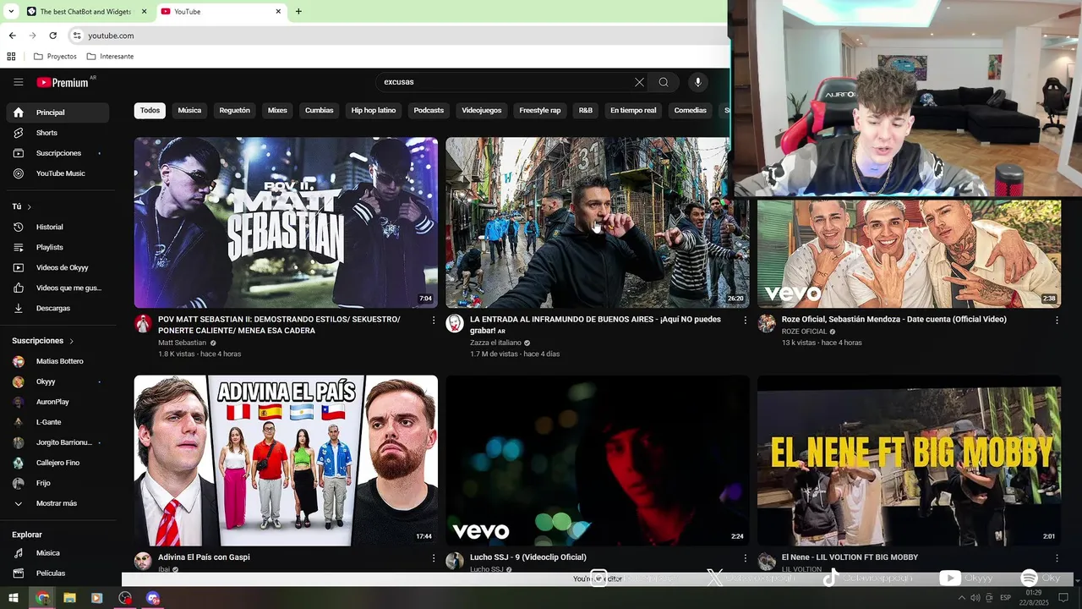Open Música under Explorar
The height and width of the screenshot is (609, 1082).
pos(57,553)
